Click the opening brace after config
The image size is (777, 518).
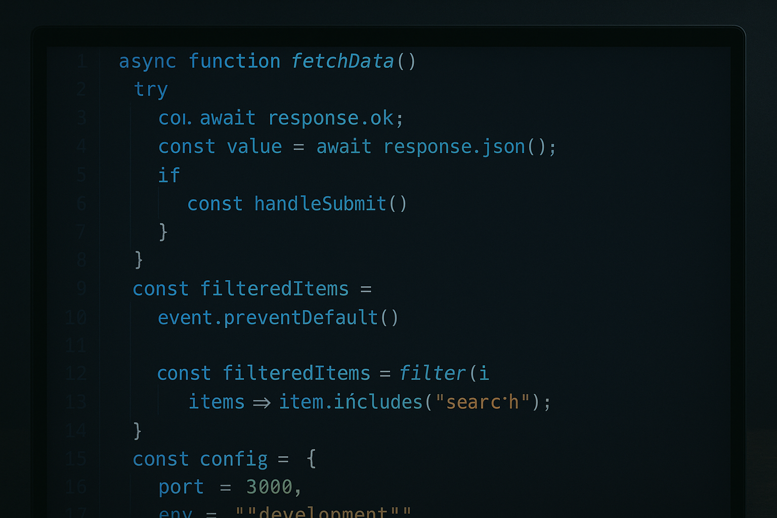(312, 459)
